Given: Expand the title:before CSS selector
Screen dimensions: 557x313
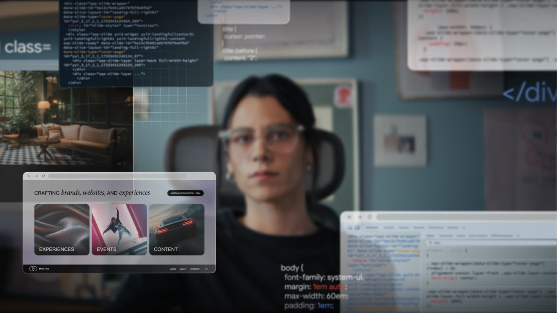Looking at the screenshot, I should click(x=239, y=52).
